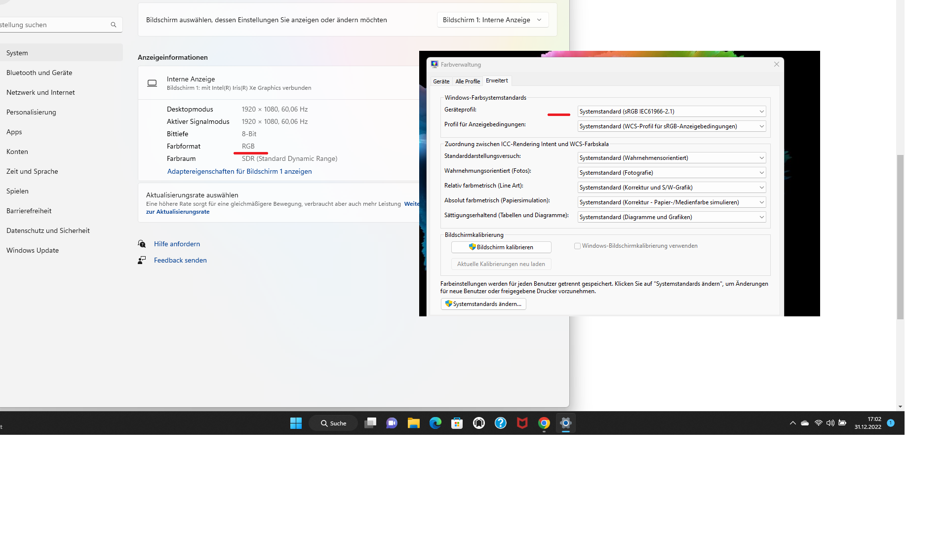Open Google Chrome from the taskbar
The width and height of the screenshot is (948, 533).
(x=544, y=423)
